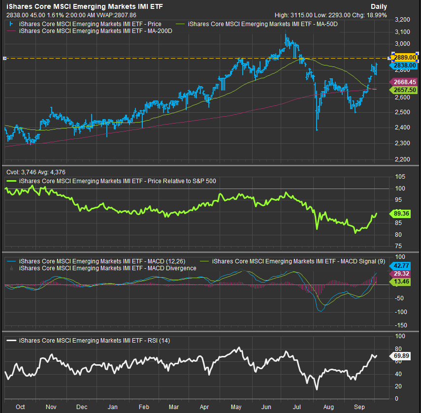Click the Daily interval label
The width and height of the screenshot is (421, 413).
pos(379,7)
